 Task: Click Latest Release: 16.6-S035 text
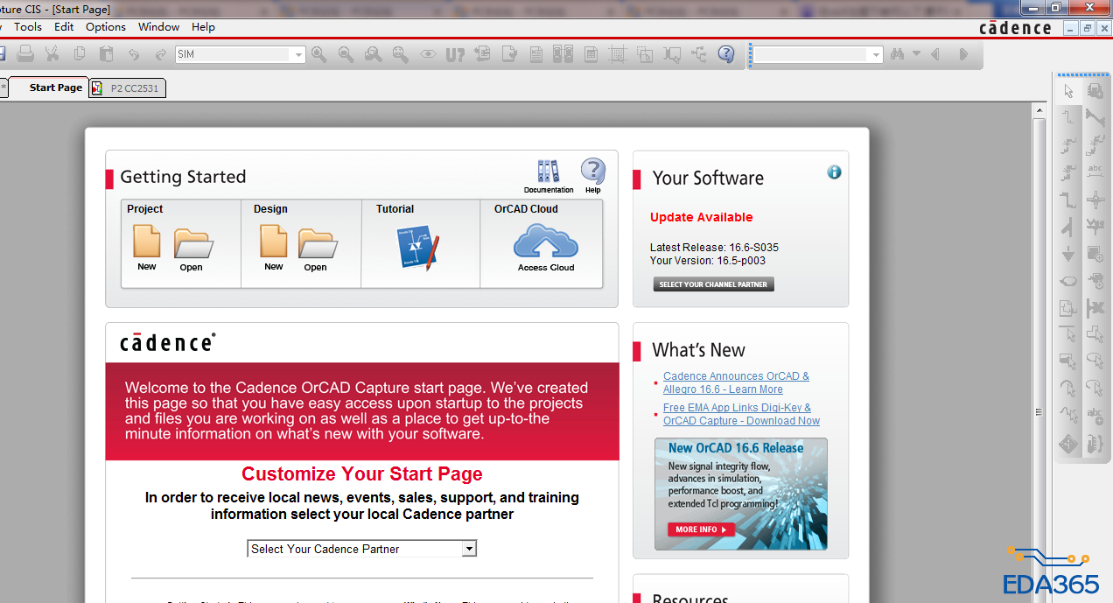click(x=714, y=248)
